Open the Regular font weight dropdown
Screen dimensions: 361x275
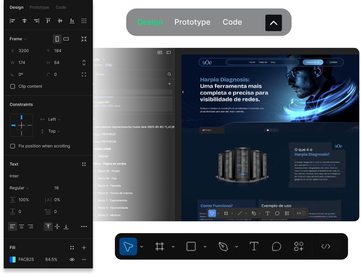tap(19, 188)
